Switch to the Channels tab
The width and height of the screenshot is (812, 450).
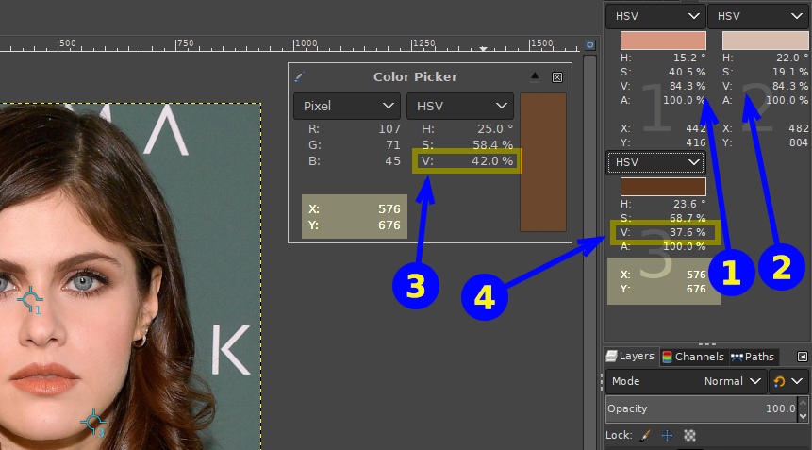coord(693,357)
